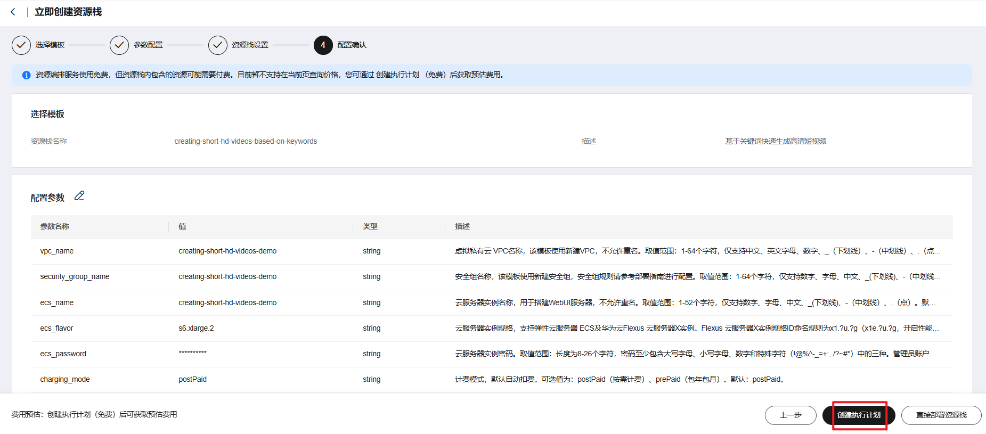Go to the 选择模板 step label
Screen dimensions: 986x434
click(50, 45)
